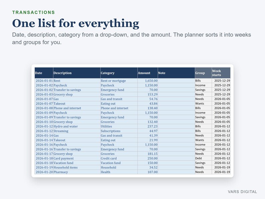The height and width of the screenshot is (199, 265).
Task: Click the Note cell in Pharmacy row
Action: pyautogui.click(x=176, y=172)
